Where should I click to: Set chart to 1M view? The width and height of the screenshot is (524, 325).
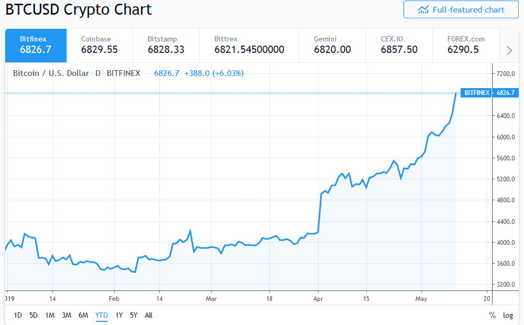pos(50,315)
